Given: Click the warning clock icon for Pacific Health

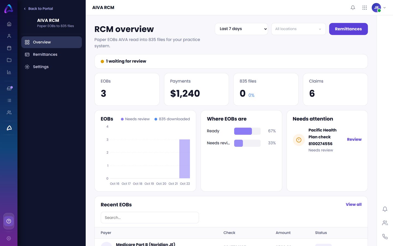Looking at the screenshot, I should click(299, 140).
